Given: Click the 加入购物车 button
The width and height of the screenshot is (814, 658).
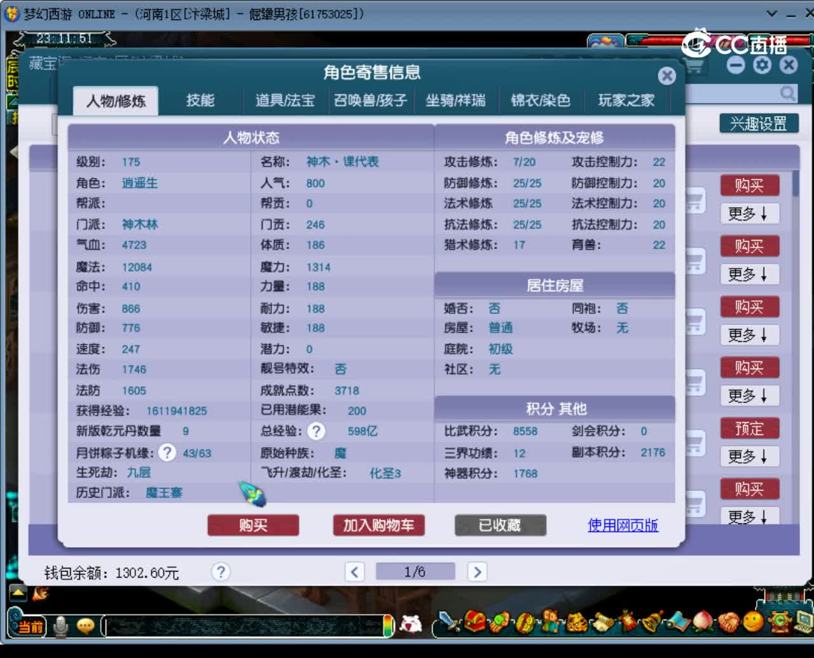Looking at the screenshot, I should (379, 525).
